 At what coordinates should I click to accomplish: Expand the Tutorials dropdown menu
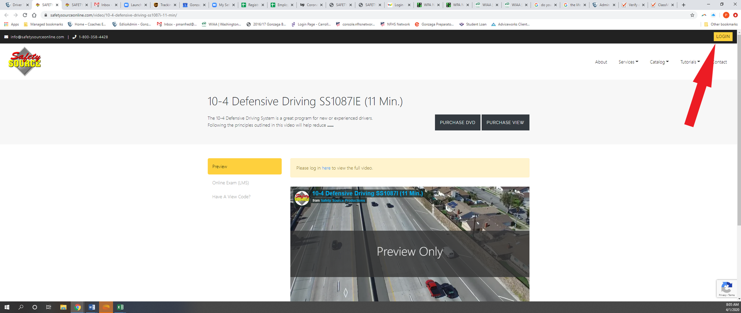tap(690, 62)
